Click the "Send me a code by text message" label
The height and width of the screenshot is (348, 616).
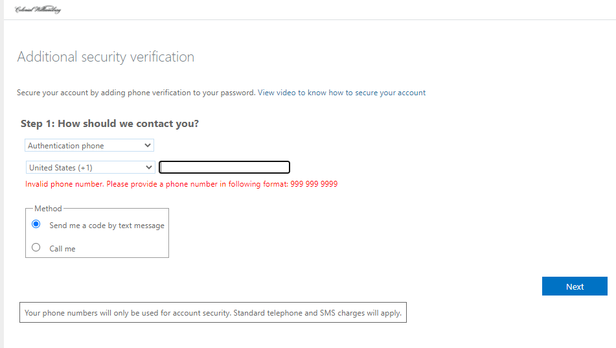coord(107,226)
